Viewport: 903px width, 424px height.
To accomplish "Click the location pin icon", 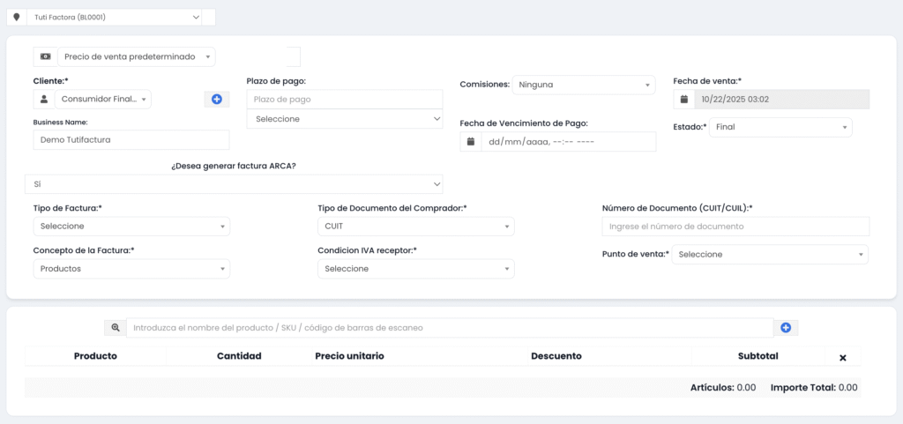I will [16, 17].
